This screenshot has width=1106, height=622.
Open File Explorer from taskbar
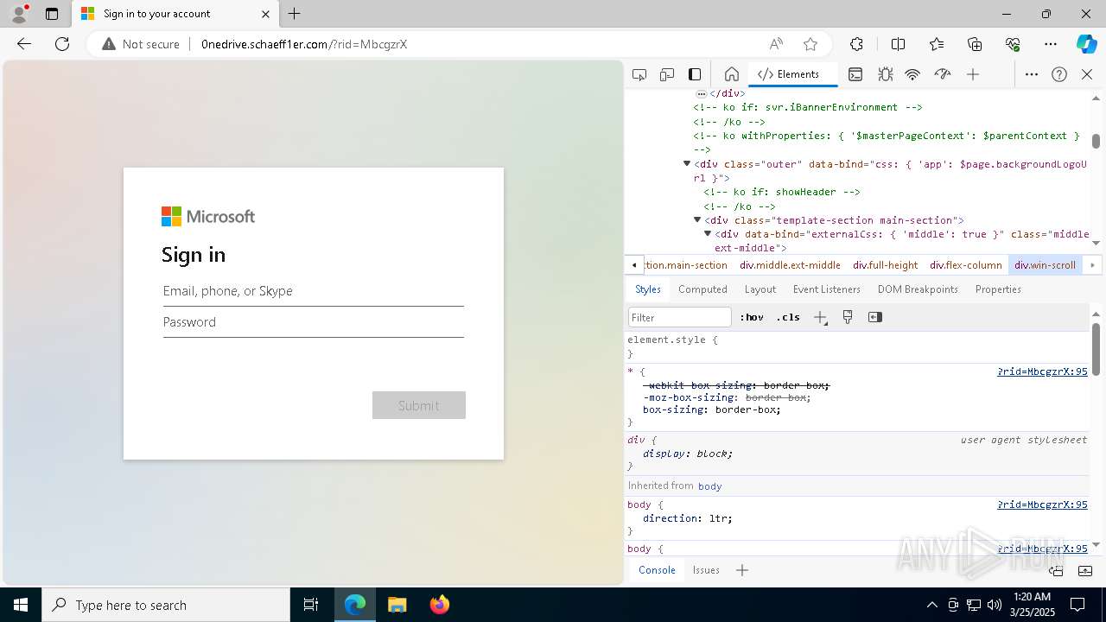click(x=397, y=605)
